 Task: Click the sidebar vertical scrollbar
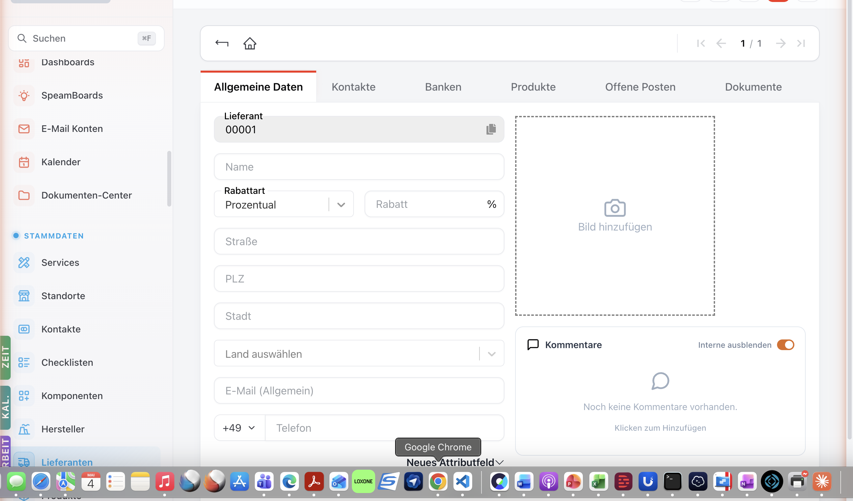169,179
